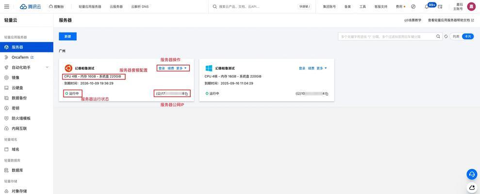Image resolution: width=480 pixels, height=194 pixels.
Task: Click 幻兽帕鲁测试 title on Ubuntu card
Action: point(84,68)
